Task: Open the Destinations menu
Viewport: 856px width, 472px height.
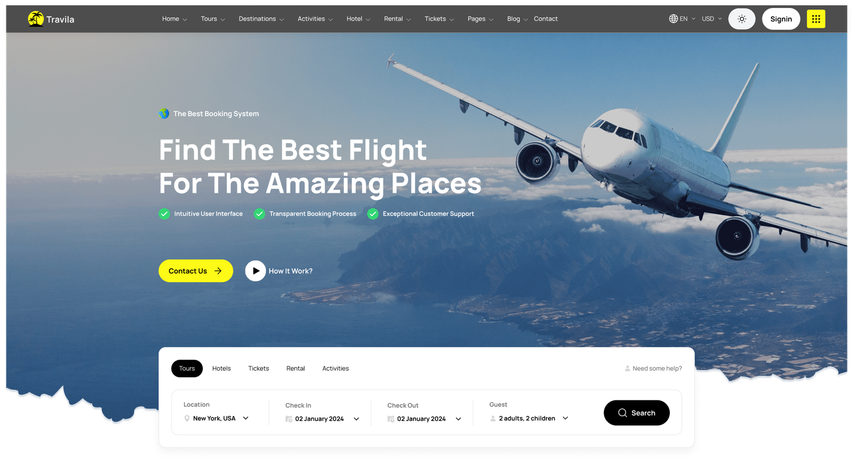Action: 261,19
